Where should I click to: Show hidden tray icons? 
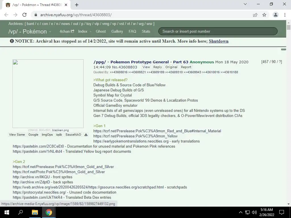pyautogui.click(x=240, y=212)
